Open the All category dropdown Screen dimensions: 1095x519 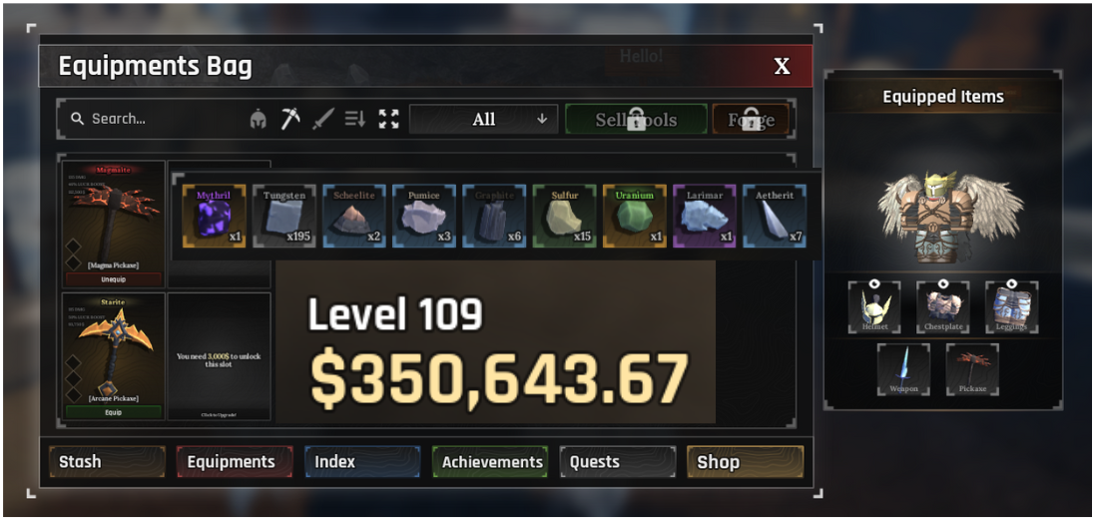pos(484,120)
